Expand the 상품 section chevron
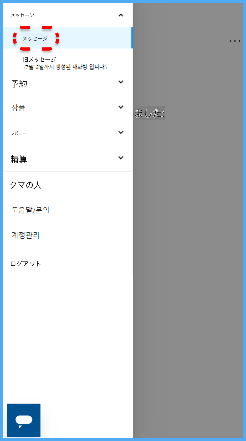246x441 pixels. coord(121,107)
